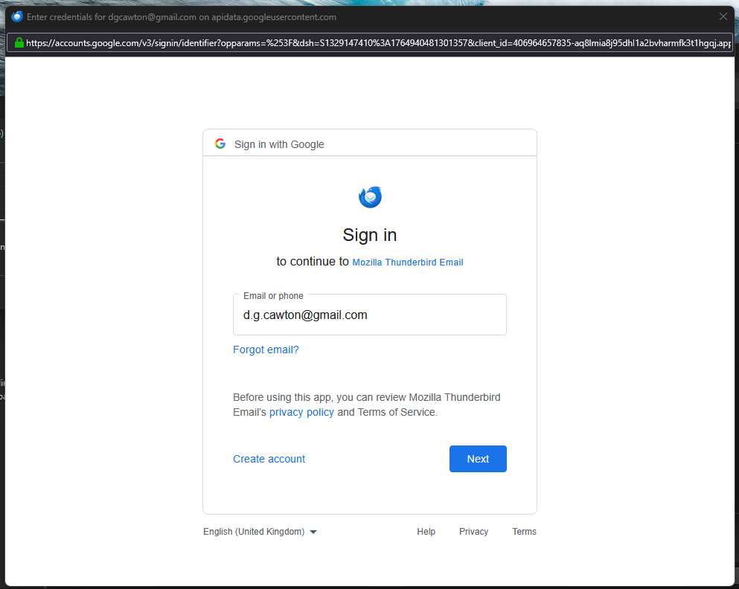The width and height of the screenshot is (739, 589).
Task: Click the Thunderbird icon in title bar
Action: (x=17, y=17)
